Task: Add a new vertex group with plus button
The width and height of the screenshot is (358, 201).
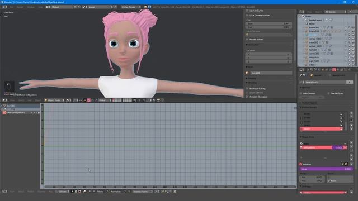Action: tap(351, 113)
